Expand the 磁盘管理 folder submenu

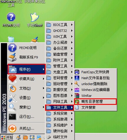(x=60, y=54)
